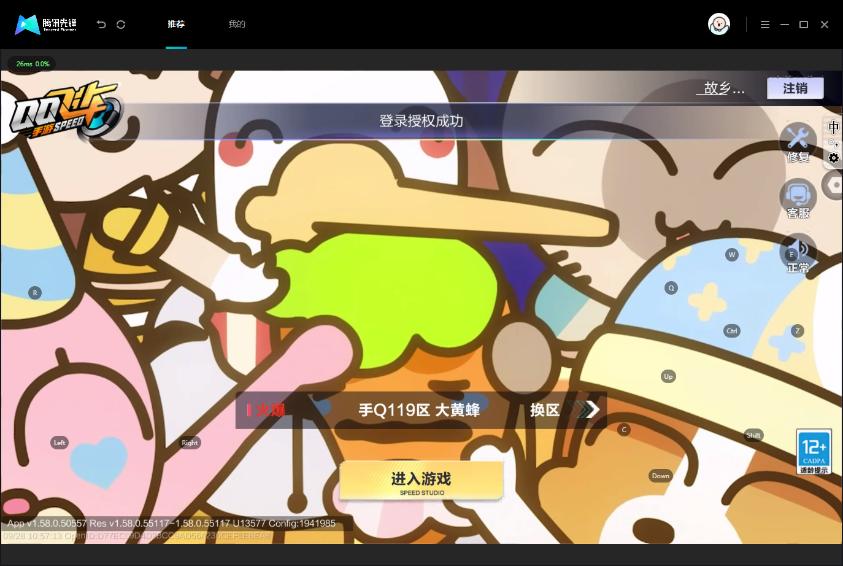The height and width of the screenshot is (566, 843).
Task: Click the Left key overlay button
Action: (x=60, y=443)
